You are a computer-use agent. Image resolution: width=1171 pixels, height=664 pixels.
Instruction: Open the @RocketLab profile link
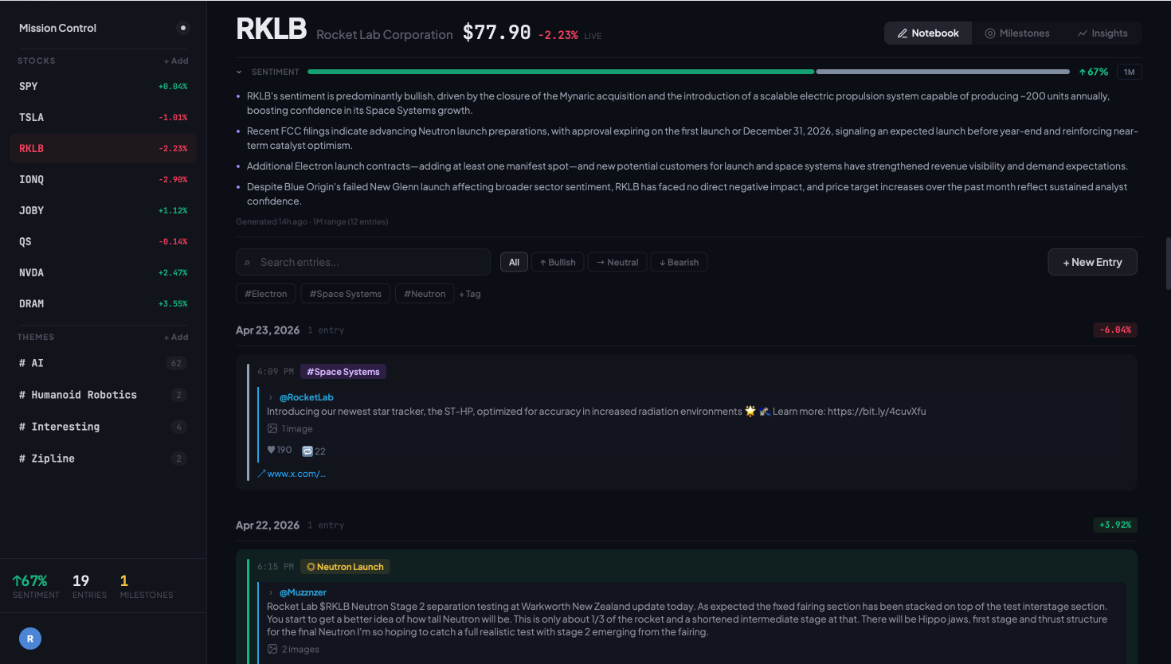click(307, 397)
